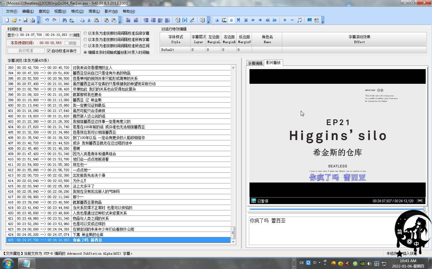Viewport: 432px width, 269px height.
Task: Open the 格式(O) menu
Action: point(77,11)
